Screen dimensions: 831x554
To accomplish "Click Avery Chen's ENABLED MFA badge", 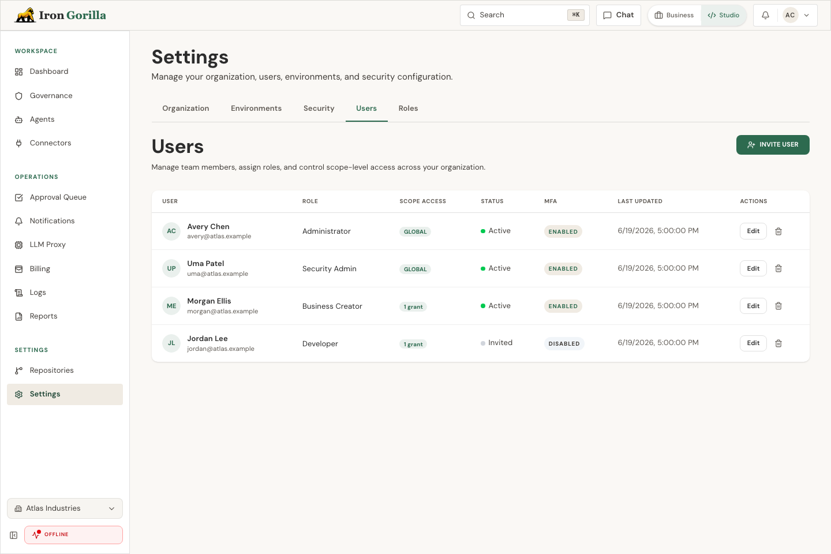I will [x=563, y=231].
